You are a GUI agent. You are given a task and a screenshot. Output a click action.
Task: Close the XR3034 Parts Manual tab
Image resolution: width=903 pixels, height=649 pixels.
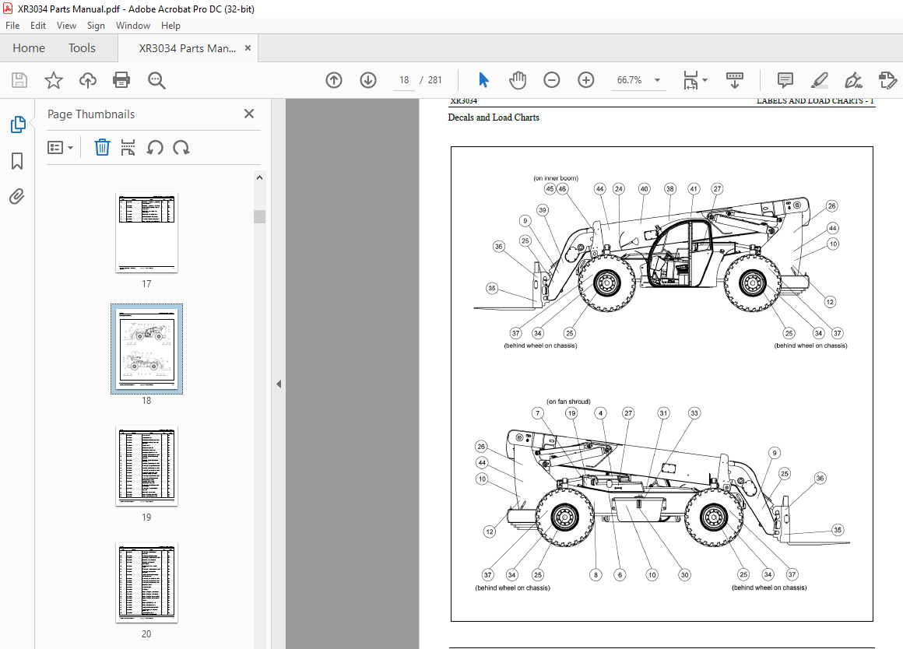click(248, 47)
